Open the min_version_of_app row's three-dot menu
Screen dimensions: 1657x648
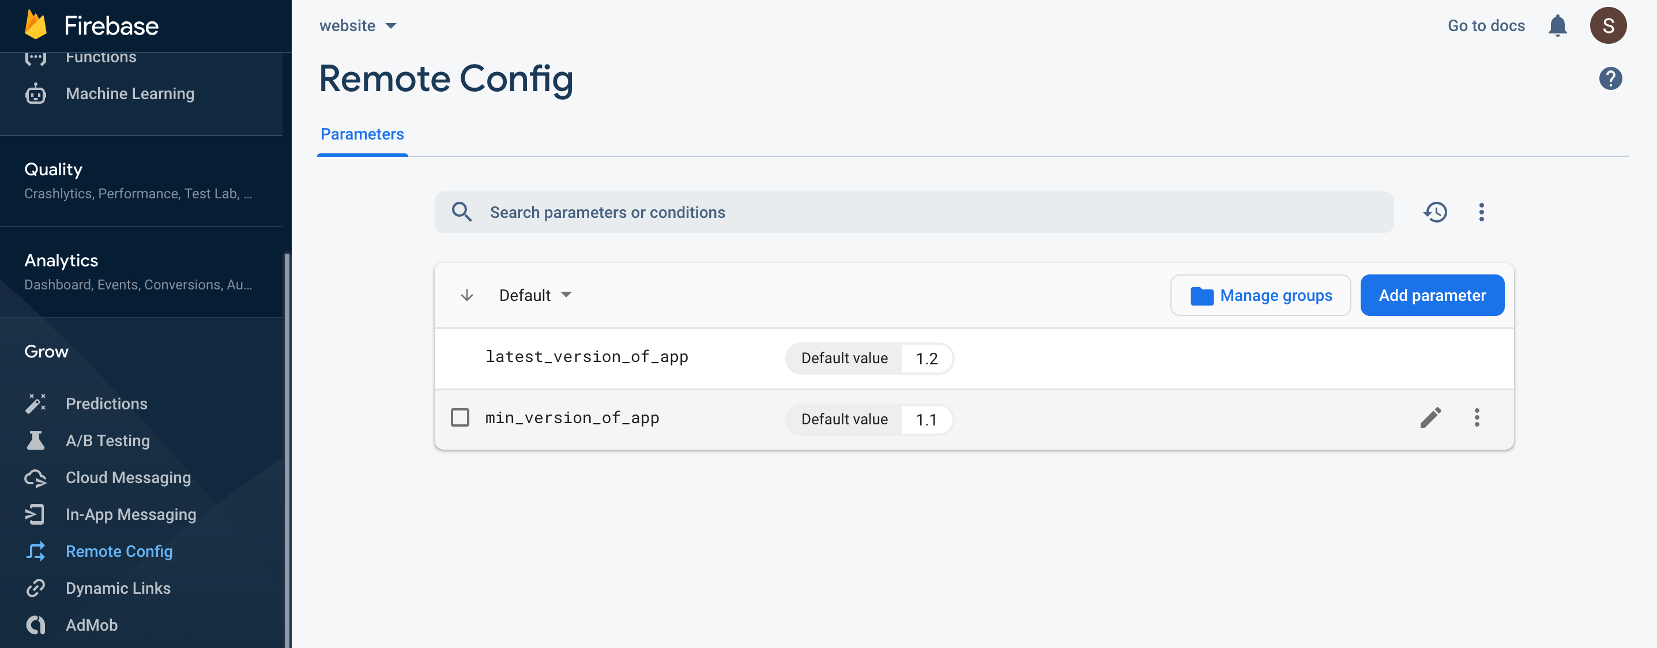pyautogui.click(x=1477, y=417)
